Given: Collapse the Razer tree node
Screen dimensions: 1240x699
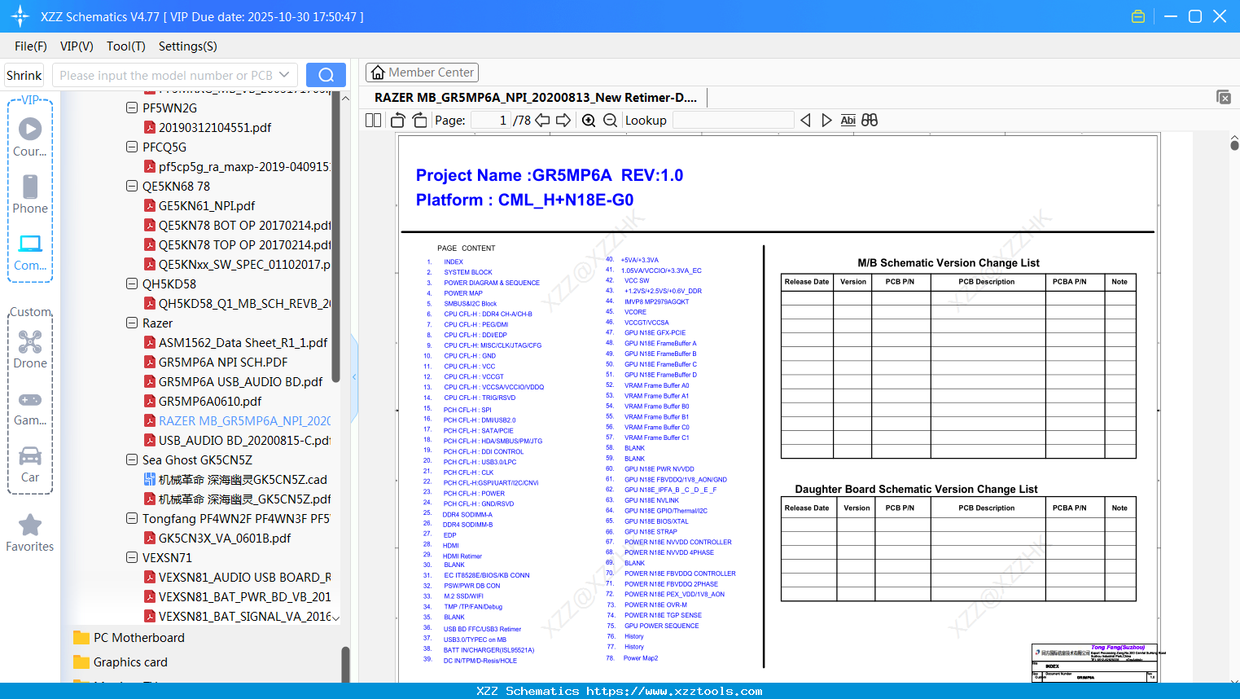Looking at the screenshot, I should click(132, 323).
